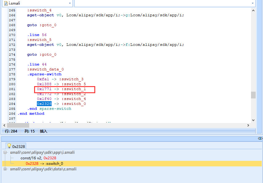The width and height of the screenshot is (263, 183).
Task: Click "goto :goto_0" on line 268
Action: click(42, 25)
